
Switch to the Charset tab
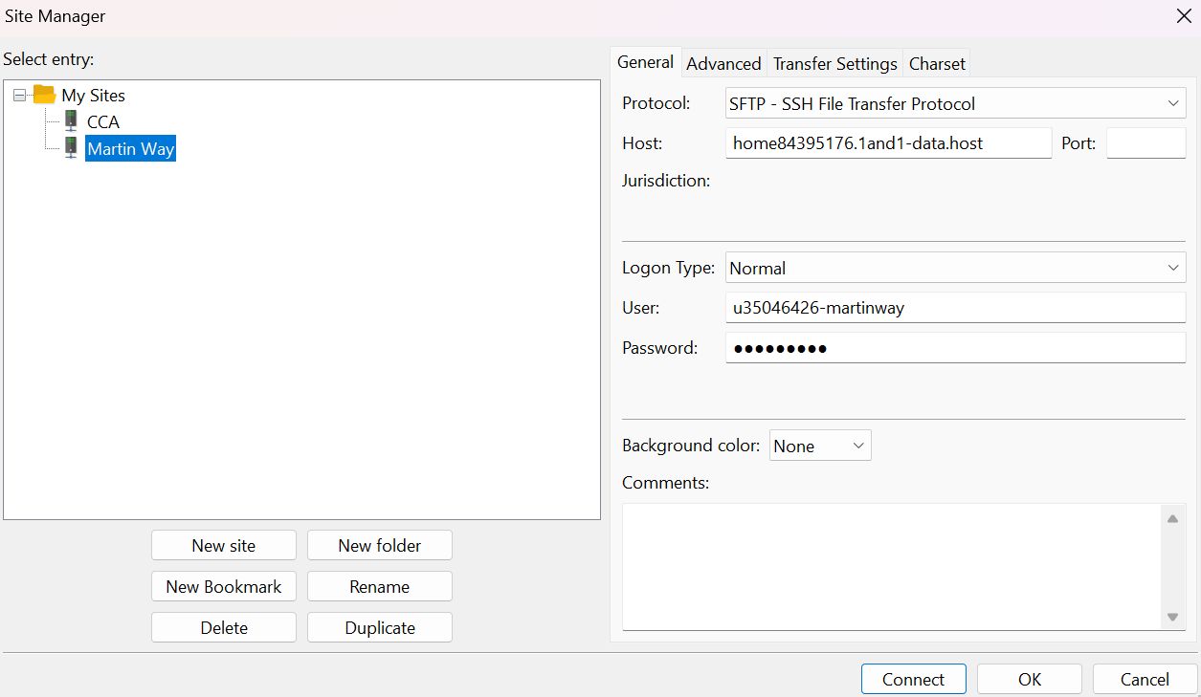tap(937, 64)
